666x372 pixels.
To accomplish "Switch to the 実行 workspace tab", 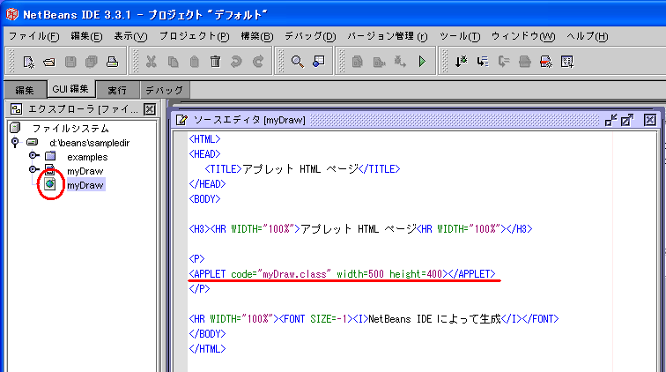I will [117, 90].
